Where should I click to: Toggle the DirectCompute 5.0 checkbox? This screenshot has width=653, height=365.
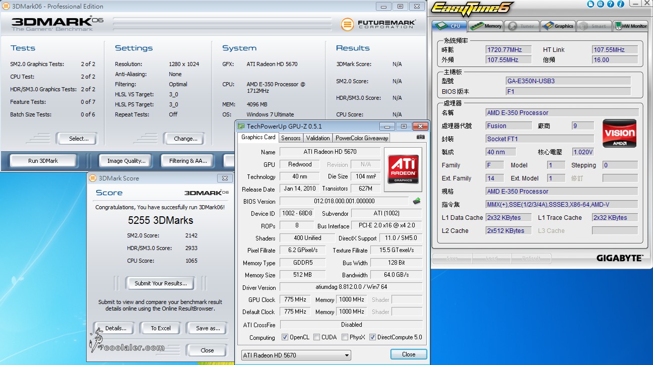(x=372, y=337)
